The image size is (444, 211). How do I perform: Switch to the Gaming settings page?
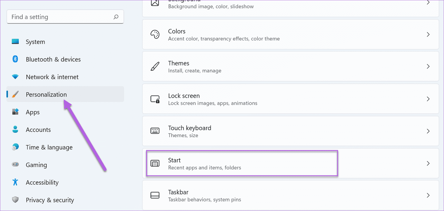[36, 165]
